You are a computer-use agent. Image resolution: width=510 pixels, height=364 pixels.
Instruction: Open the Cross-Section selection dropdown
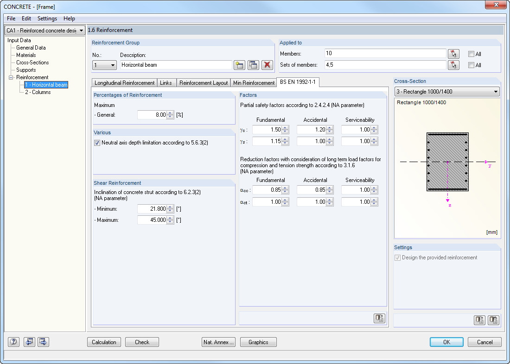click(496, 91)
